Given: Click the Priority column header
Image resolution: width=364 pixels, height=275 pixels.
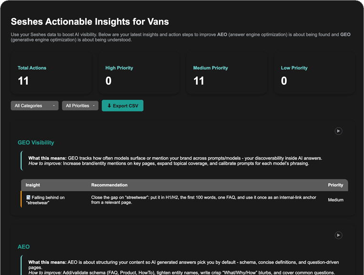Looking at the screenshot, I should [335, 185].
